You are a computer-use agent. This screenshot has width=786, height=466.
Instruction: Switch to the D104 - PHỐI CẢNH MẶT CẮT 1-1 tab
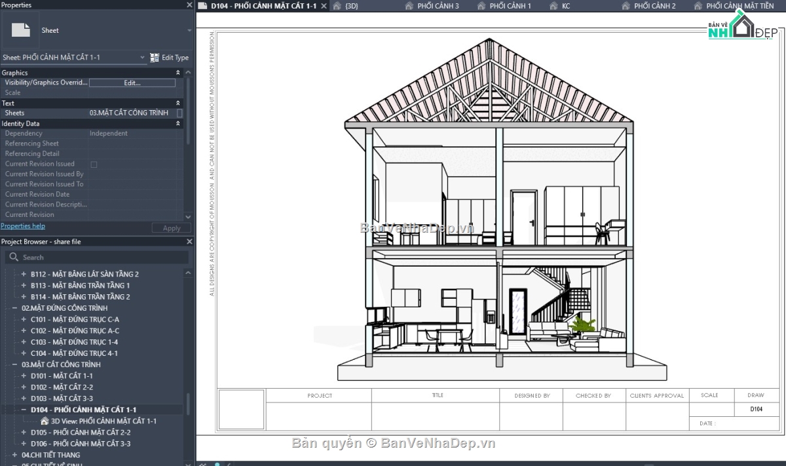263,6
